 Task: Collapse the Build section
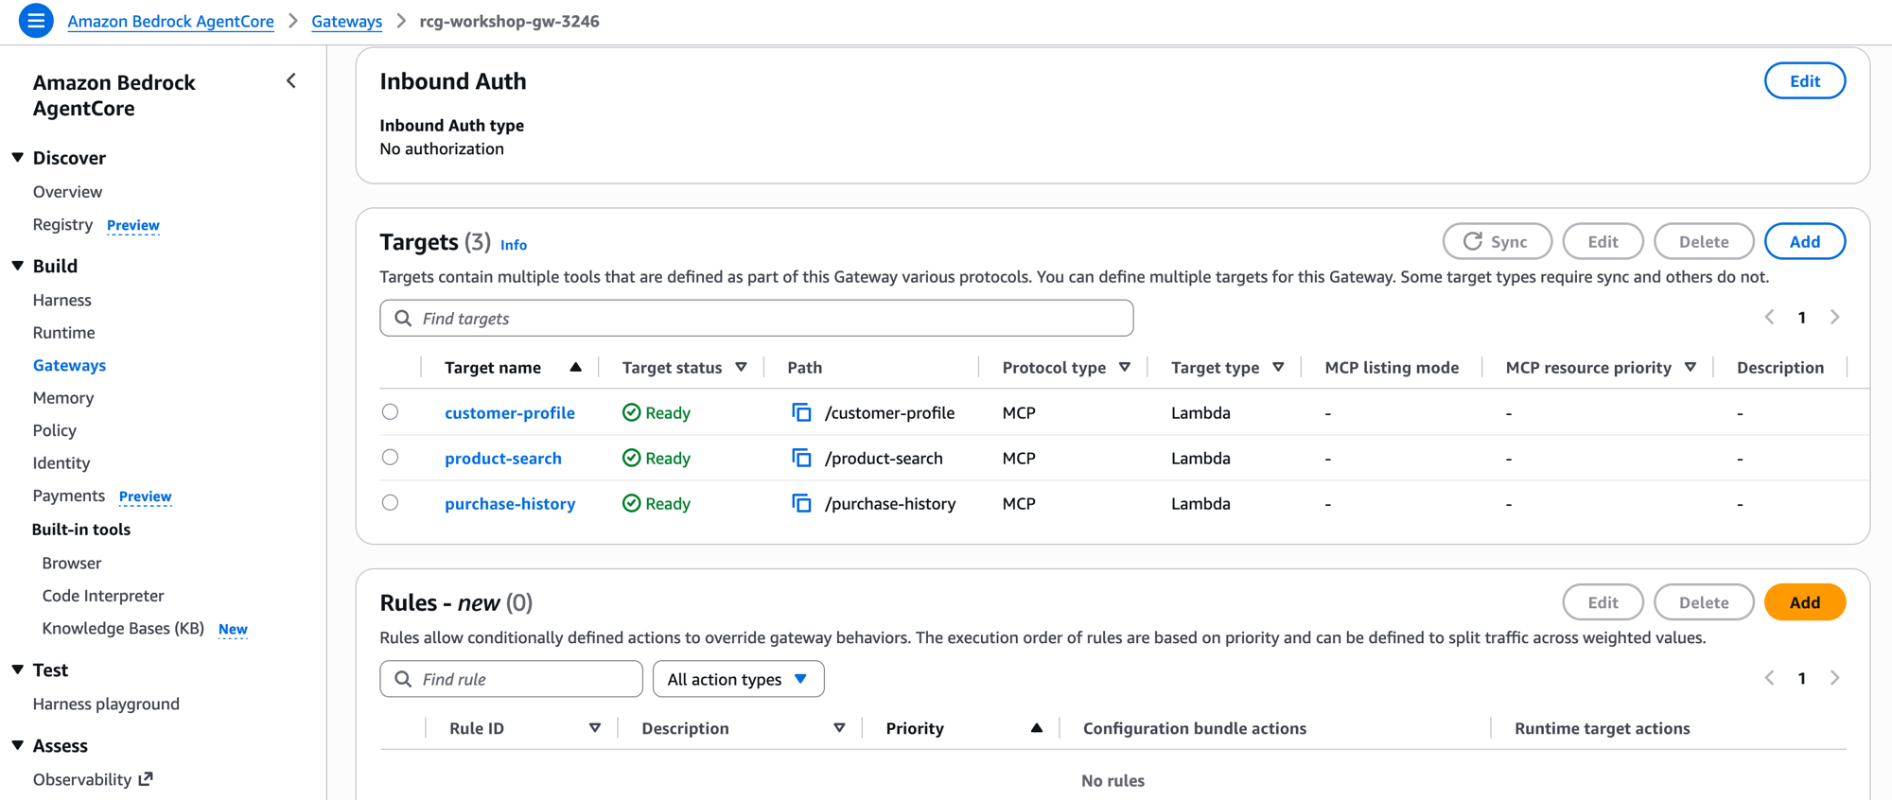pos(18,266)
